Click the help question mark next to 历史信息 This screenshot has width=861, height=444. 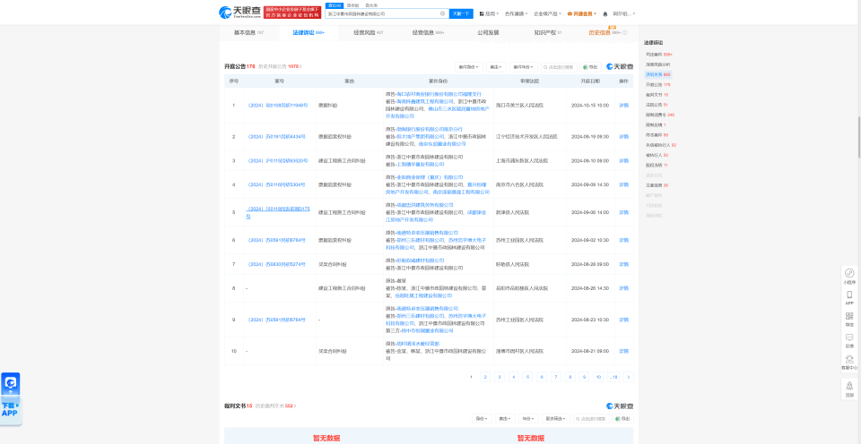pos(625,33)
